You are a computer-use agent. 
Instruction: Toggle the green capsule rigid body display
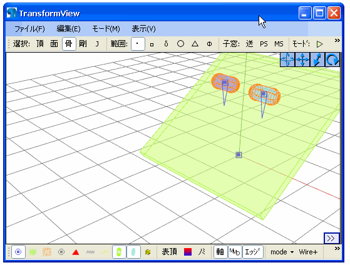[x=119, y=252]
